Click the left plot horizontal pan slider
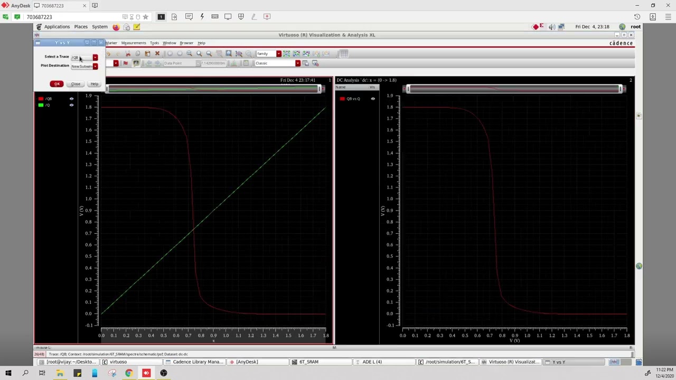The image size is (676, 380). tap(214, 89)
